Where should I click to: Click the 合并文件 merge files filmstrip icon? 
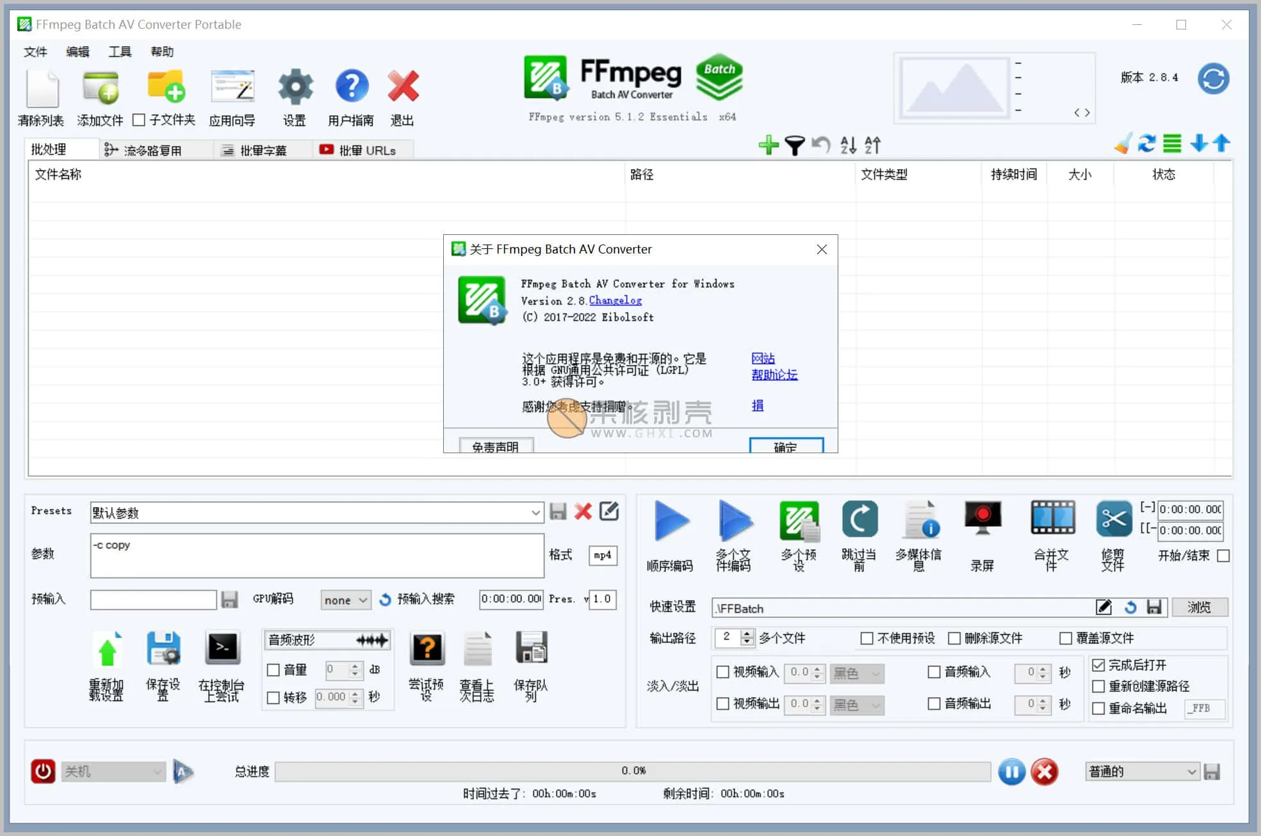point(1052,518)
